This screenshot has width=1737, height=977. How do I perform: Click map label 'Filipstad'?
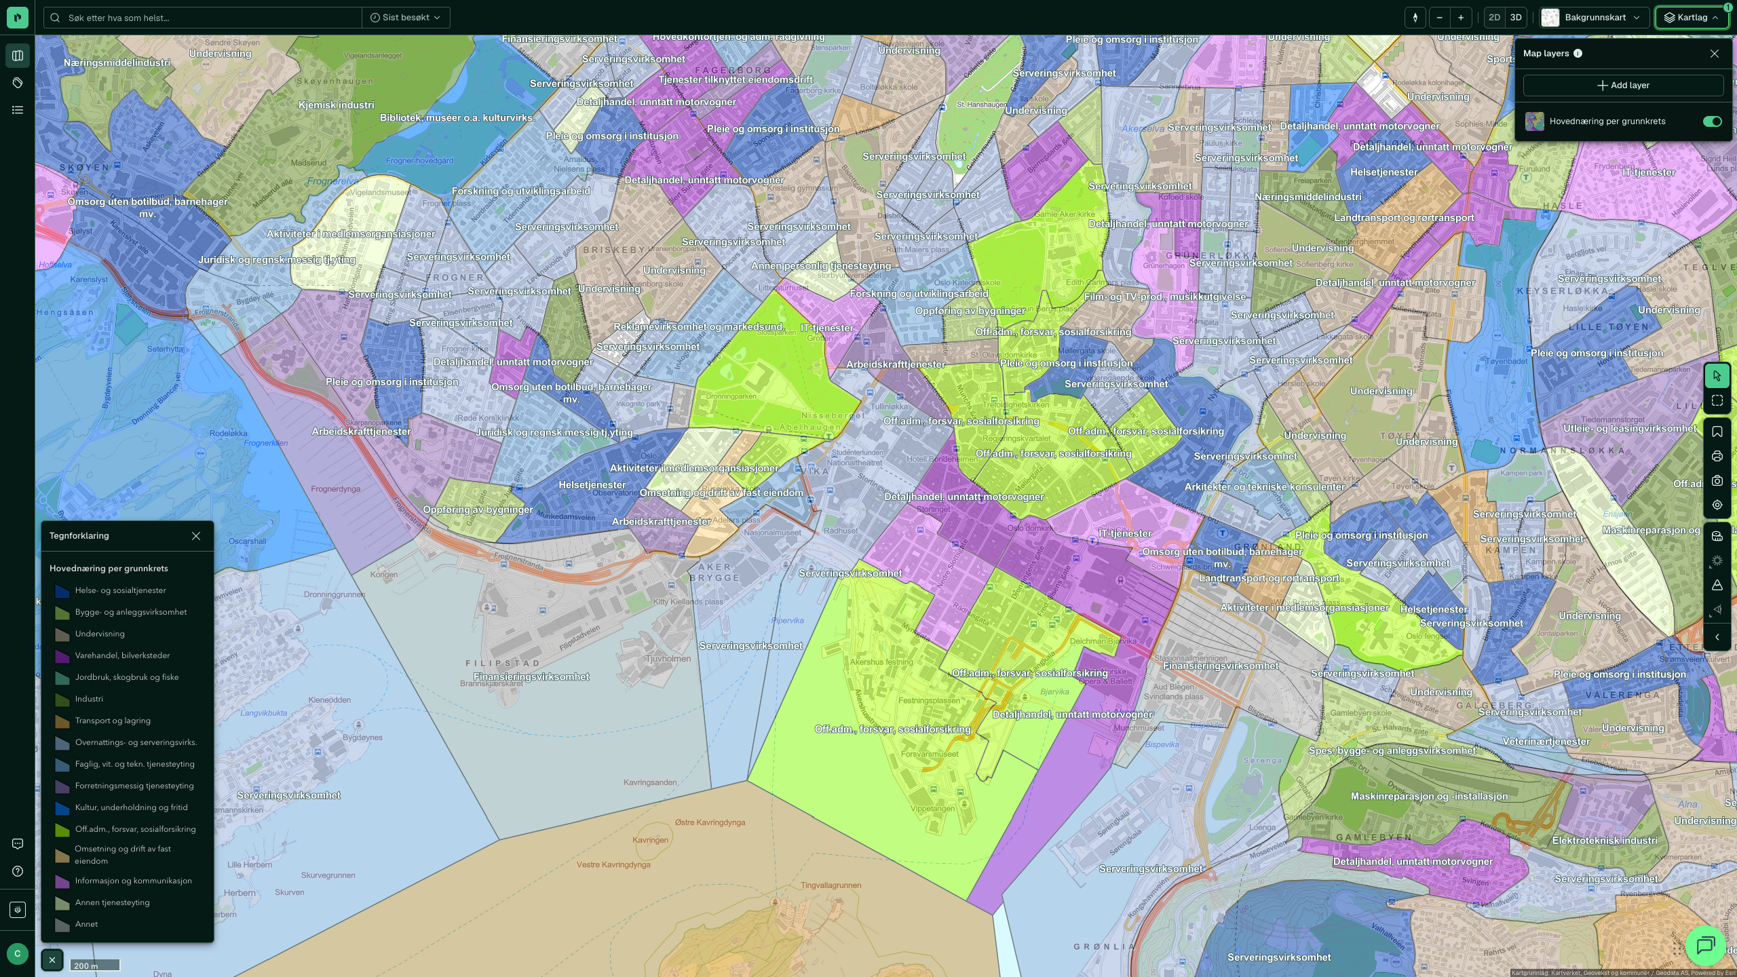tap(503, 663)
